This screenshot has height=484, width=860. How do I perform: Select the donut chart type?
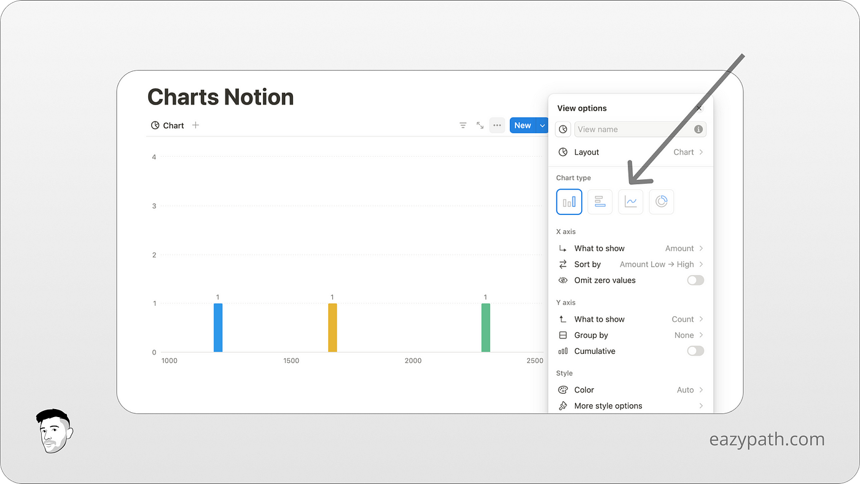662,201
